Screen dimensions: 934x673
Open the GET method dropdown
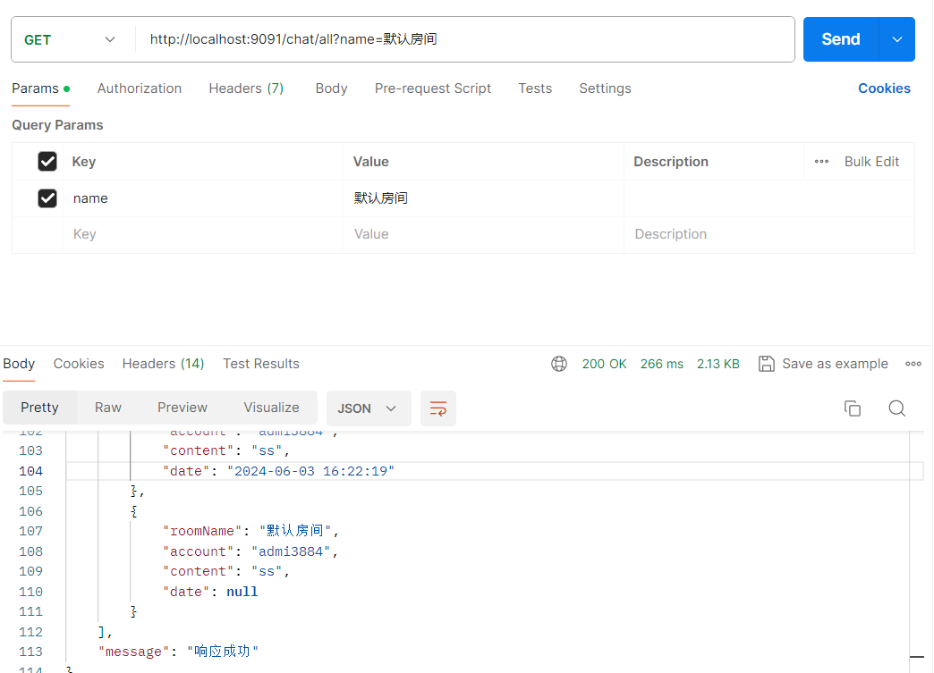pyautogui.click(x=70, y=40)
